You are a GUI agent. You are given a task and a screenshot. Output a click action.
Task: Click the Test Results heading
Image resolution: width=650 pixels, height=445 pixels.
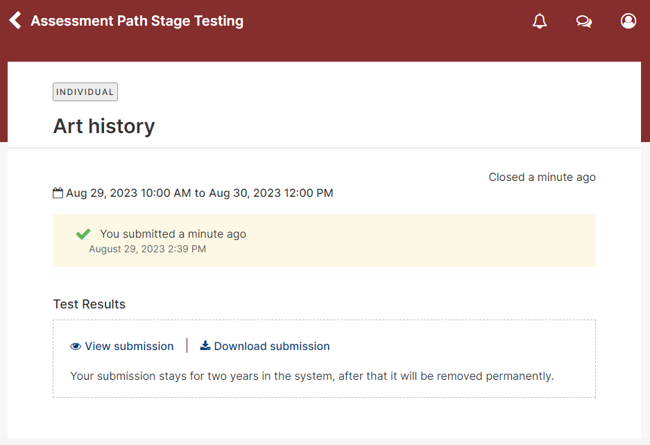point(89,304)
